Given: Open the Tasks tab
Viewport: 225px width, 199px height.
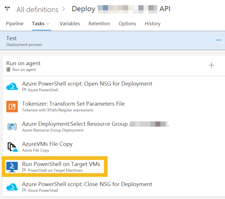Looking at the screenshot, I should 38,24.
